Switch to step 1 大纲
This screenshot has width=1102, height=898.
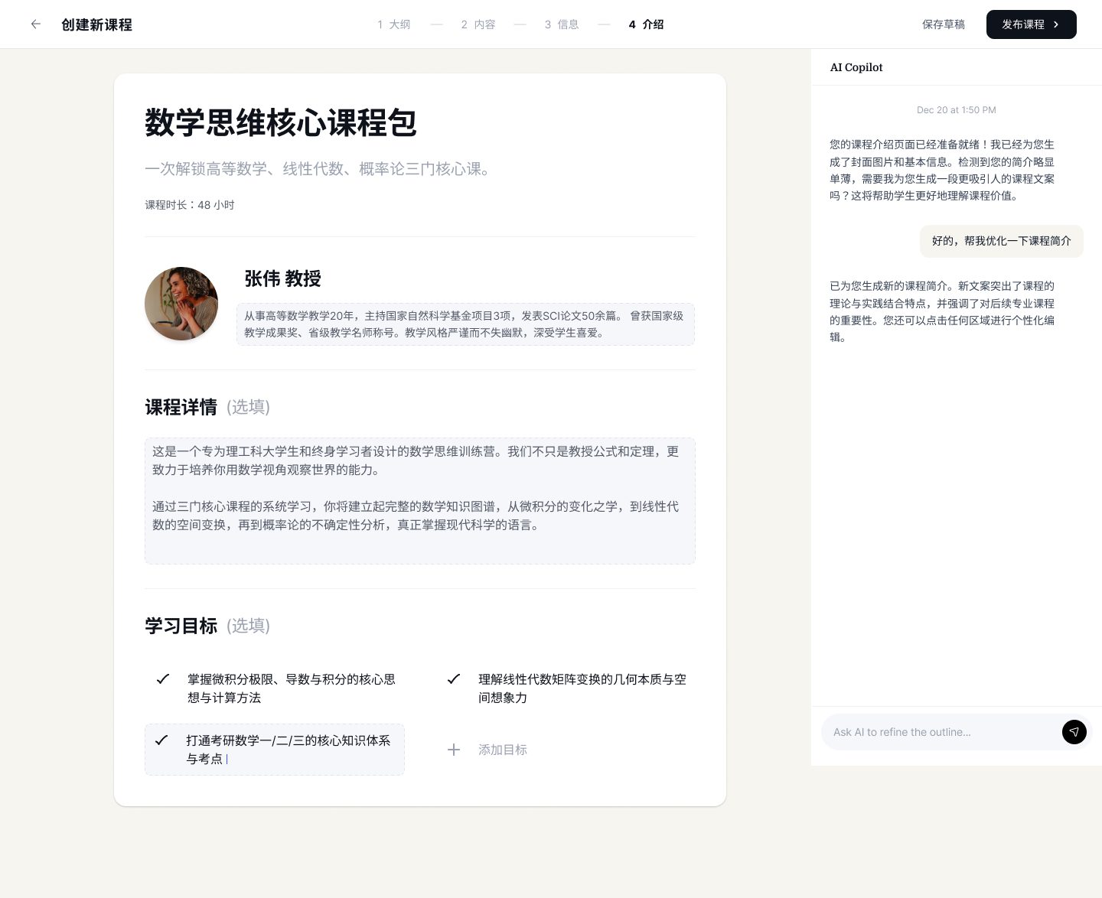tap(393, 24)
